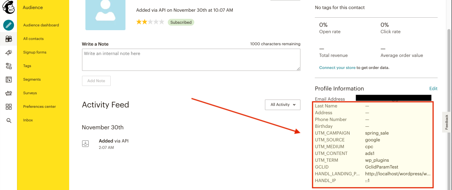Click the Mailchimp Freddie logo

point(8,7)
